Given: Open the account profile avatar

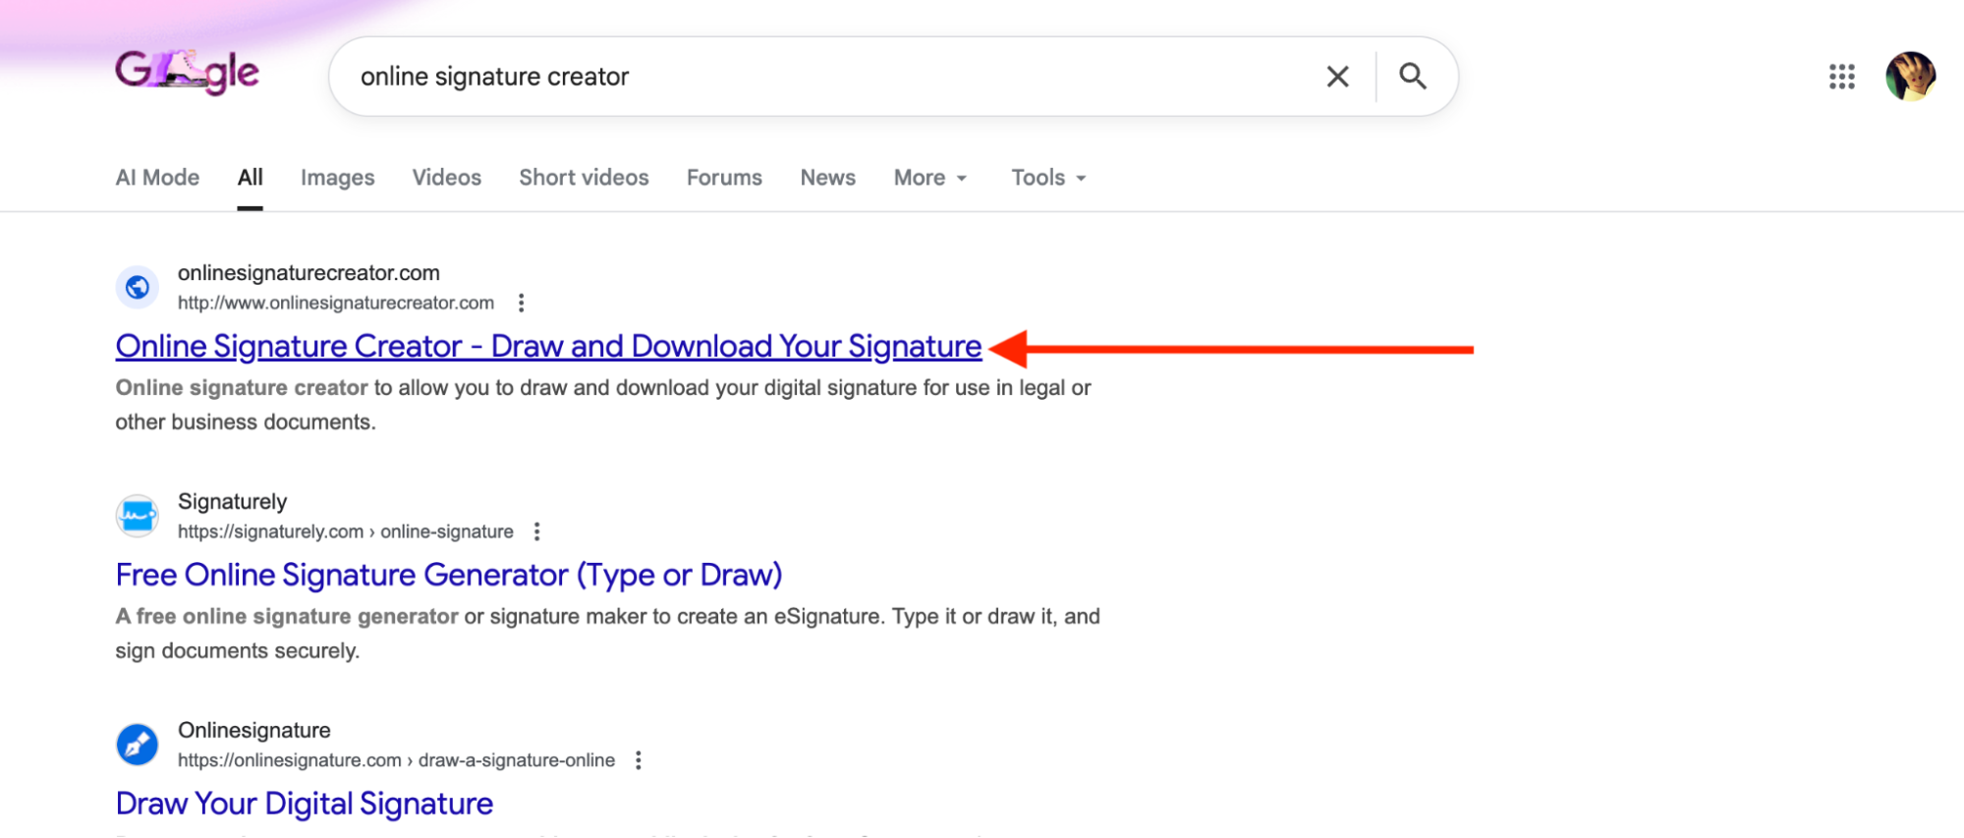Looking at the screenshot, I should pos(1909,77).
